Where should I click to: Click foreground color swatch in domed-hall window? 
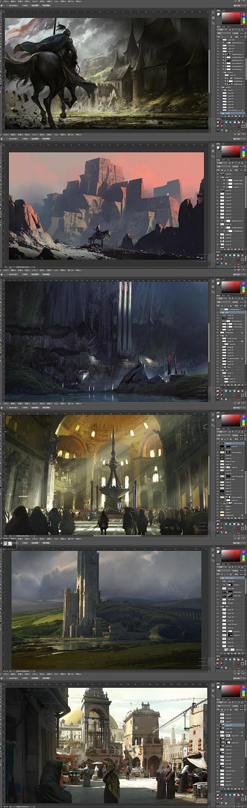tap(218, 416)
